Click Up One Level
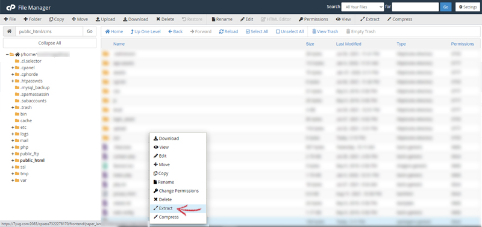 [146, 31]
